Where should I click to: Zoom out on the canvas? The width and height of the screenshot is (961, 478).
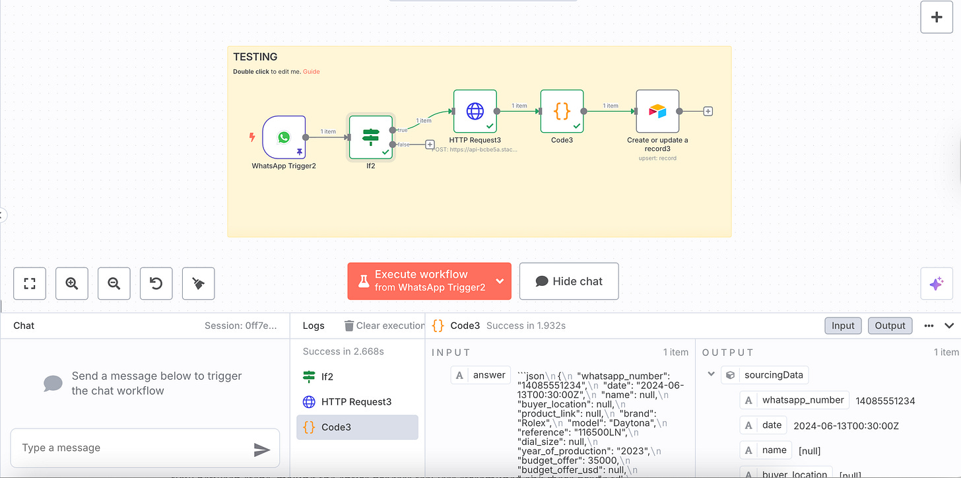114,283
